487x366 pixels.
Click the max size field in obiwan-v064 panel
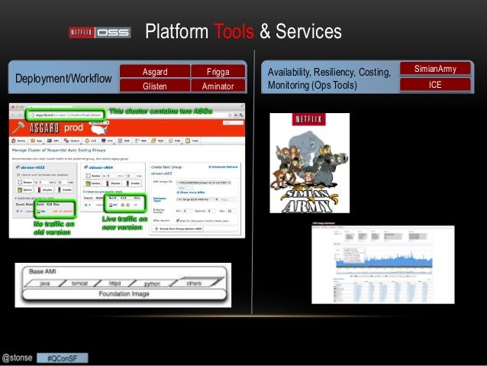point(130,176)
